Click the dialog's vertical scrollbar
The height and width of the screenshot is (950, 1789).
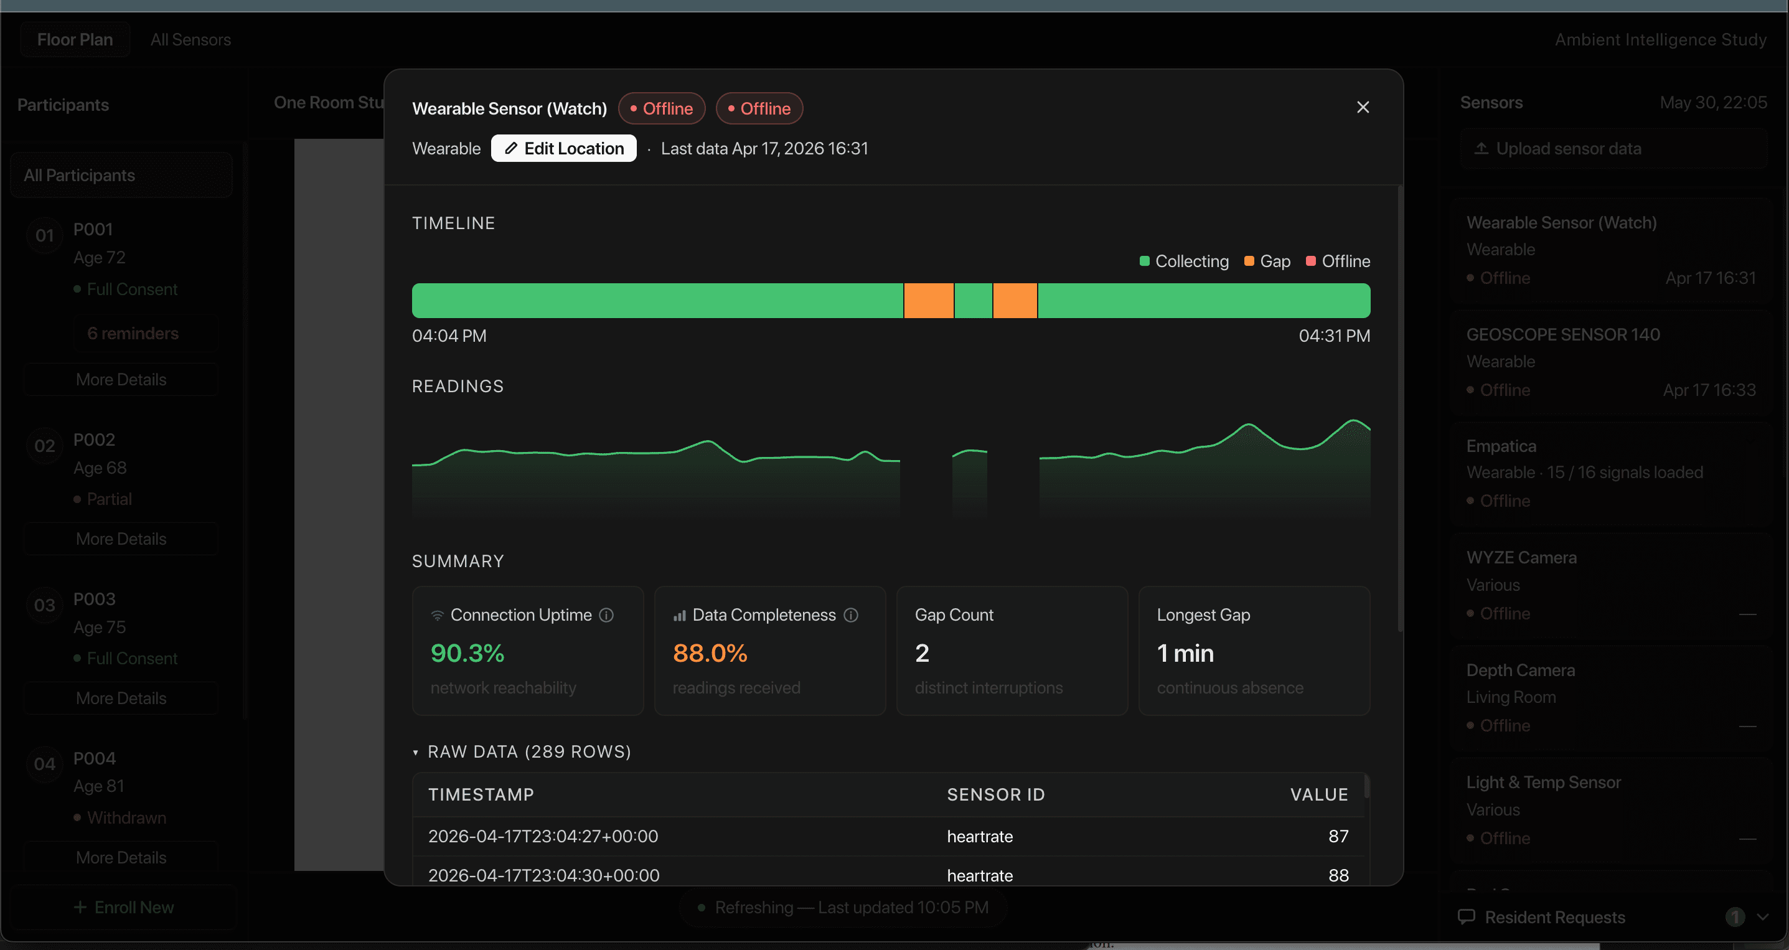pyautogui.click(x=1400, y=408)
